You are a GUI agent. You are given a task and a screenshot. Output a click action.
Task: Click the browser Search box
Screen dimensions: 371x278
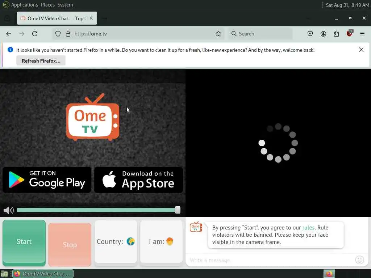pos(260,34)
